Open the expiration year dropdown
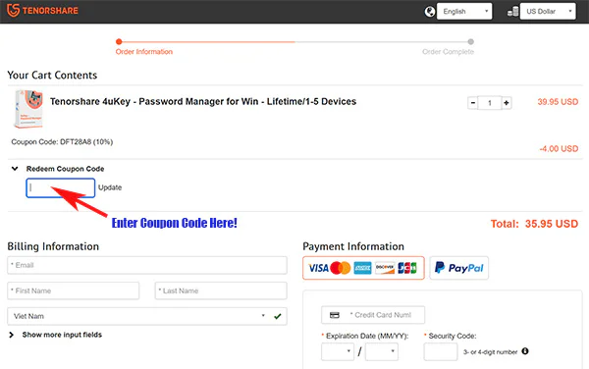Viewport: 589px width, 369px height. coord(381,351)
